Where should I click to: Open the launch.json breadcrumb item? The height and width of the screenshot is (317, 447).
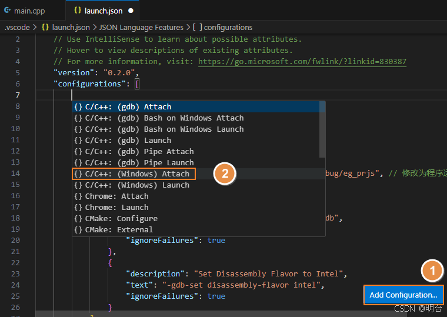pos(71,28)
